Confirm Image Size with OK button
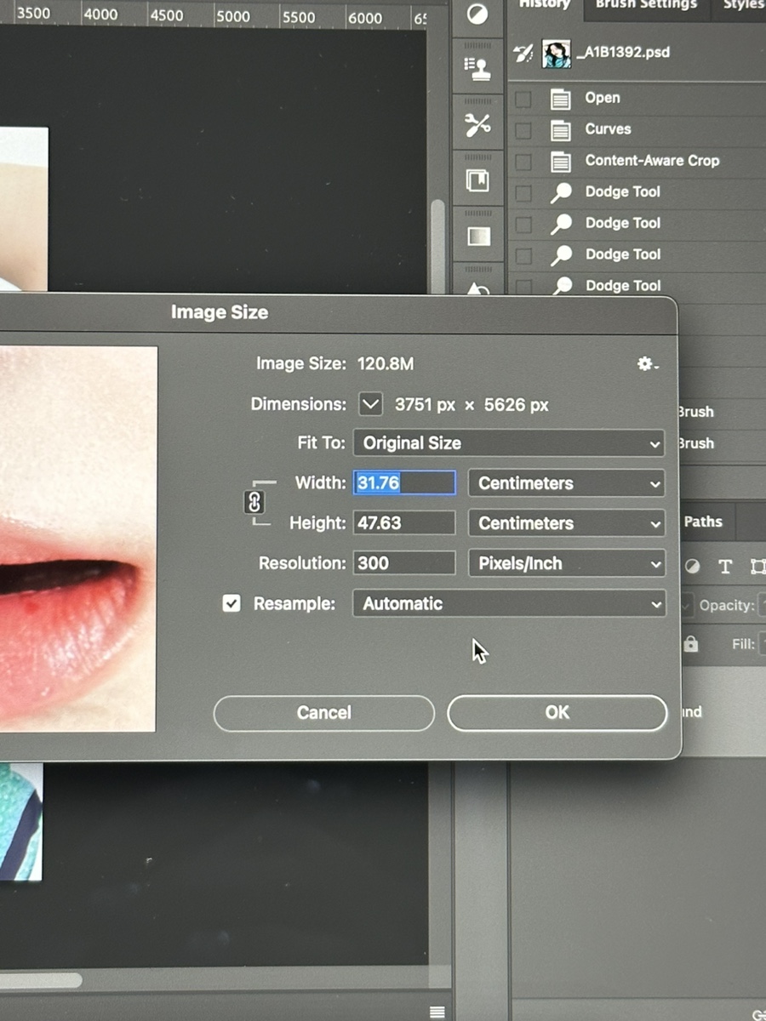The image size is (766, 1021). tap(557, 712)
